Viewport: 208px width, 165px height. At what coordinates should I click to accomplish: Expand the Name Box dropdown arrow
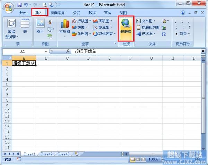pyautogui.click(x=46, y=51)
